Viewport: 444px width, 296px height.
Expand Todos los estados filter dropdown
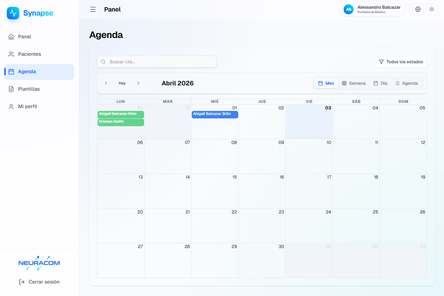click(401, 62)
